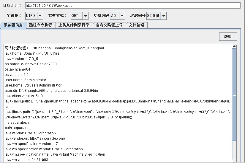The image size is (245, 163).
Task: Click the java.vm.specification.name line
Action: tap(55, 154)
